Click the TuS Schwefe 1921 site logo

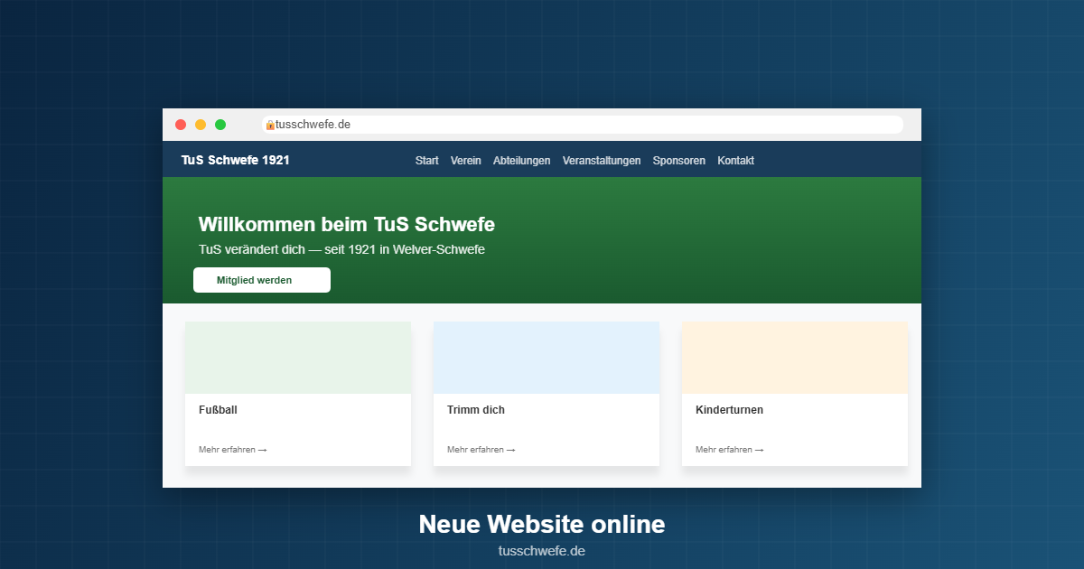[236, 160]
